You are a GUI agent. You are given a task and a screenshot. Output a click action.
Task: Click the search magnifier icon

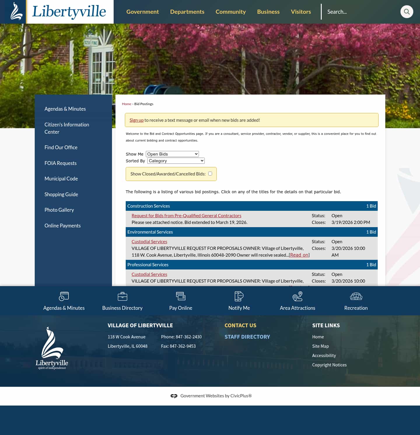(407, 12)
